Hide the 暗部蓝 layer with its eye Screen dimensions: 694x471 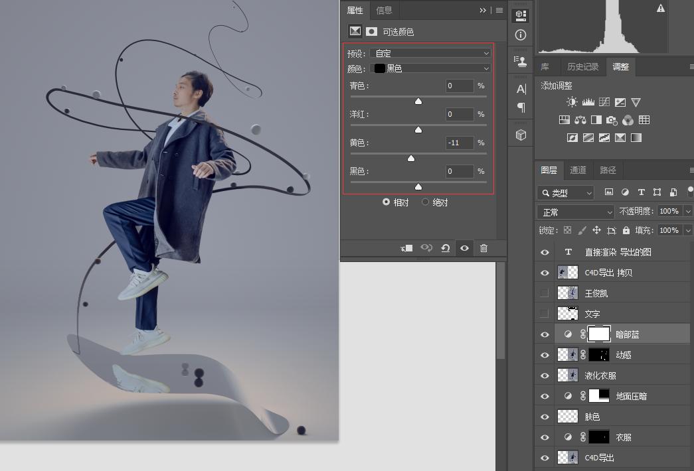tap(545, 335)
